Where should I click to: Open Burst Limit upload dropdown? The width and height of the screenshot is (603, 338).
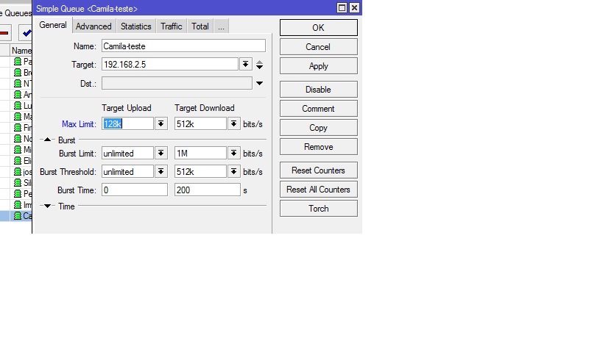pos(161,154)
